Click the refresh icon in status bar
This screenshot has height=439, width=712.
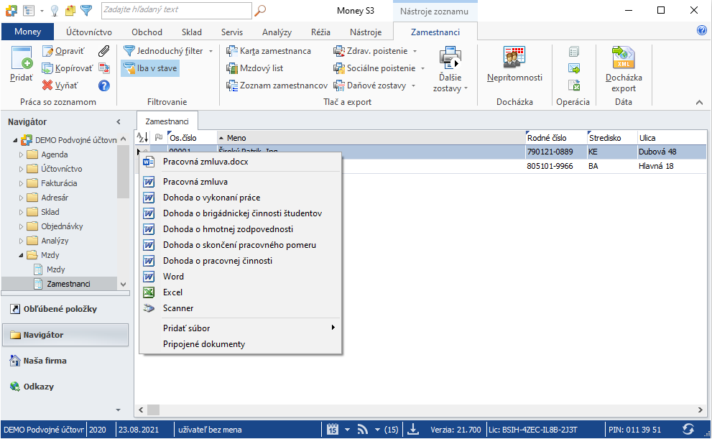click(688, 429)
